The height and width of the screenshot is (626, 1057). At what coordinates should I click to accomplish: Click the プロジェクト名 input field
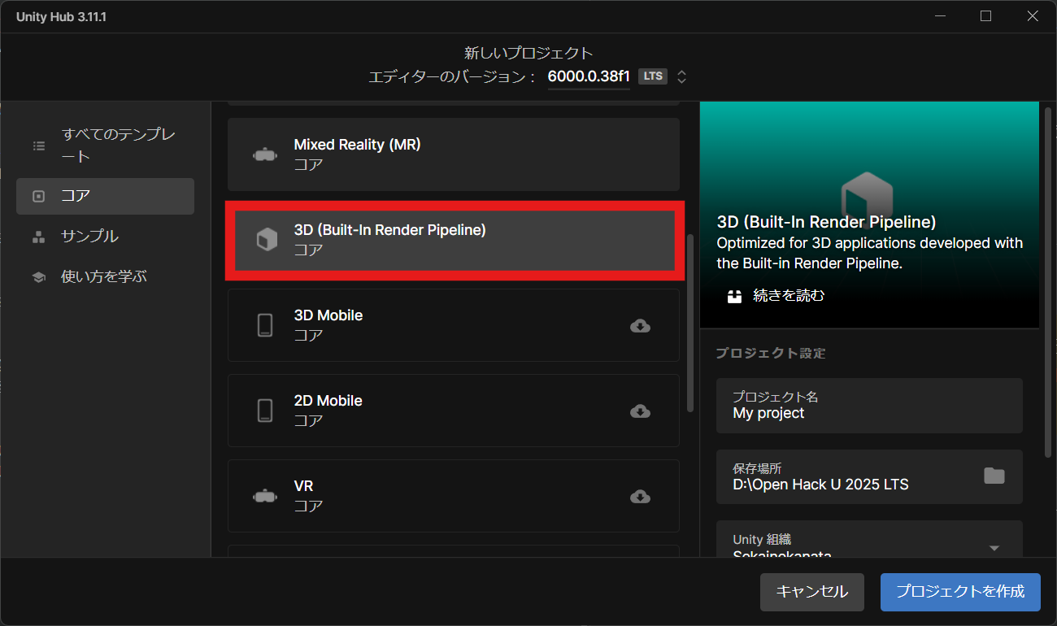[869, 405]
